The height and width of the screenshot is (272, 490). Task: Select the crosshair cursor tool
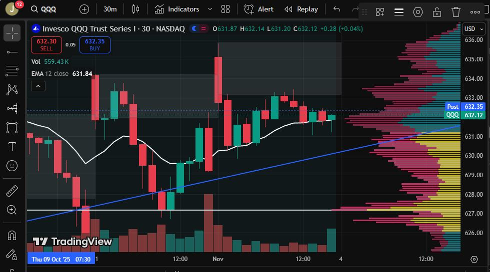(x=12, y=33)
